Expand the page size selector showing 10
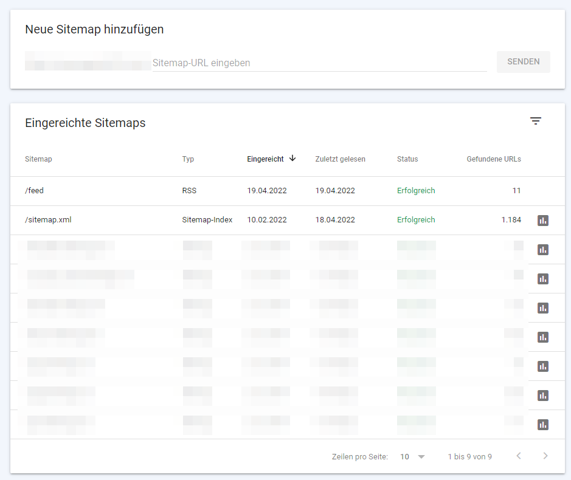This screenshot has height=480, width=571. (x=412, y=456)
